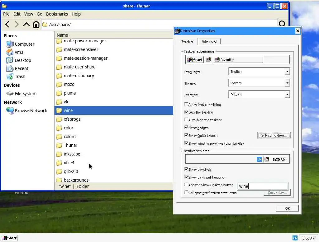Click the search magnifier icon in Thunar

coord(282,24)
